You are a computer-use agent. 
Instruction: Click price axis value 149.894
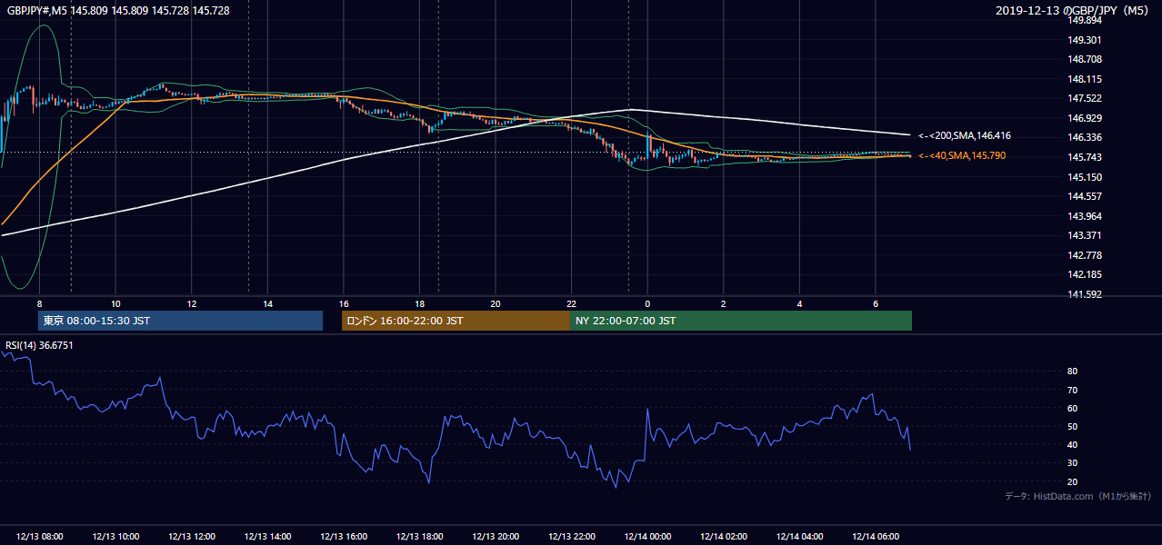point(1086,21)
